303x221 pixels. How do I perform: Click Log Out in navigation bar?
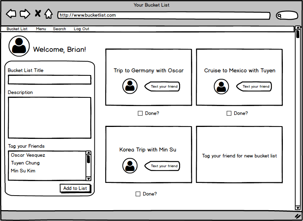pos(81,29)
